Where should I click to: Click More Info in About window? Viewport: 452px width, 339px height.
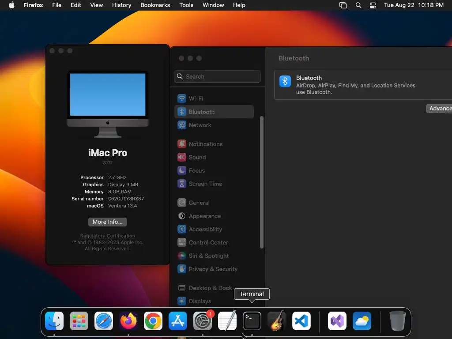click(x=108, y=222)
